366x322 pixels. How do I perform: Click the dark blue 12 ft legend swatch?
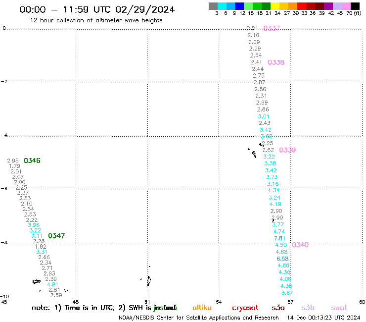(239, 6)
